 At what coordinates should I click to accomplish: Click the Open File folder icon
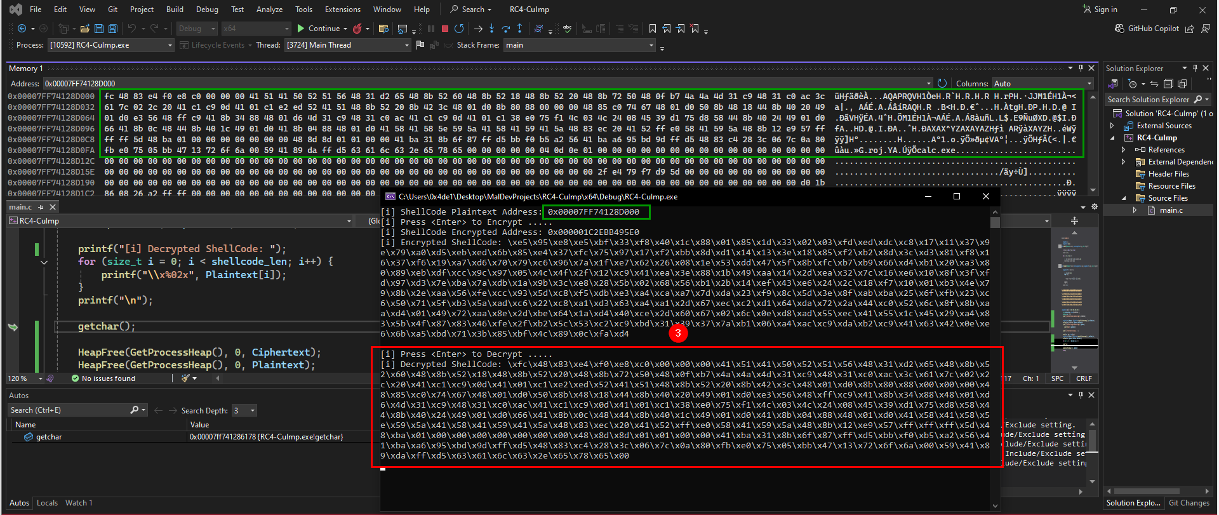click(84, 29)
